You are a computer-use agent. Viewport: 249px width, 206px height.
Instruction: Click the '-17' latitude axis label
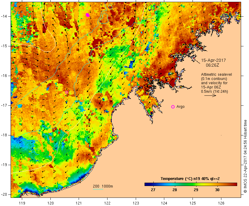click(x=4, y=105)
